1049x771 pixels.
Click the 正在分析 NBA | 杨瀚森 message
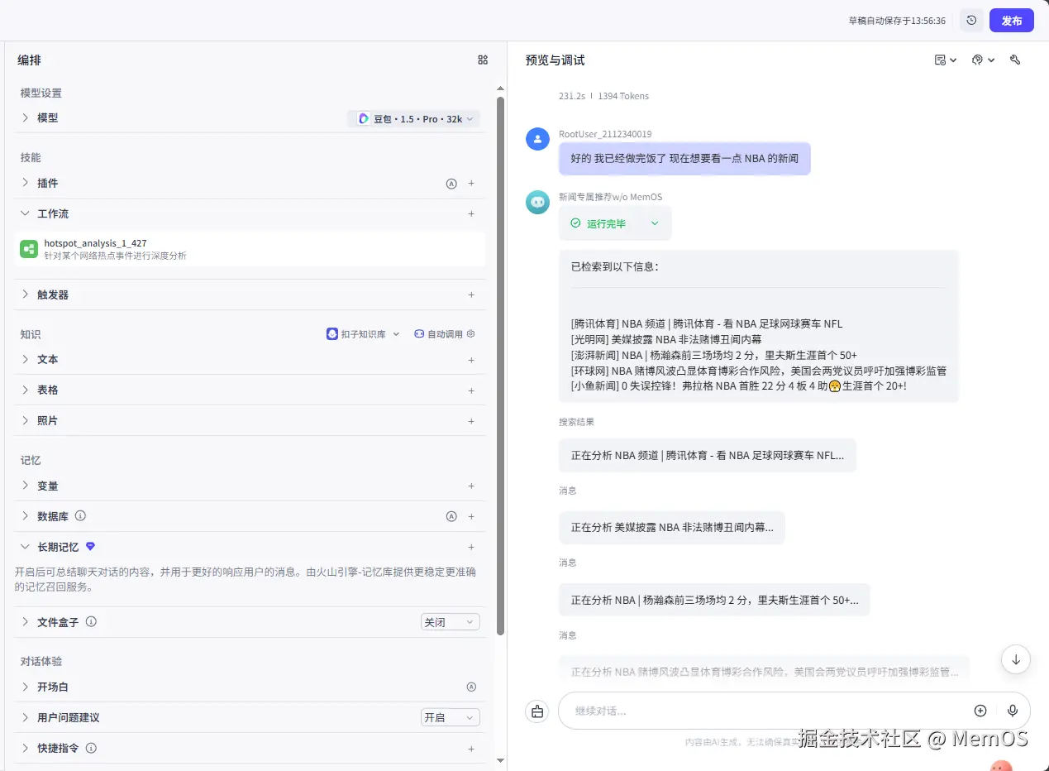coord(714,600)
